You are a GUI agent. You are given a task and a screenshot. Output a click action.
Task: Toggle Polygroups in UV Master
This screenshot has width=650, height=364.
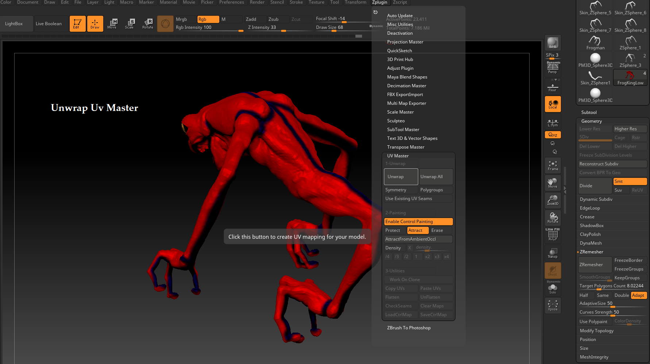(x=436, y=190)
